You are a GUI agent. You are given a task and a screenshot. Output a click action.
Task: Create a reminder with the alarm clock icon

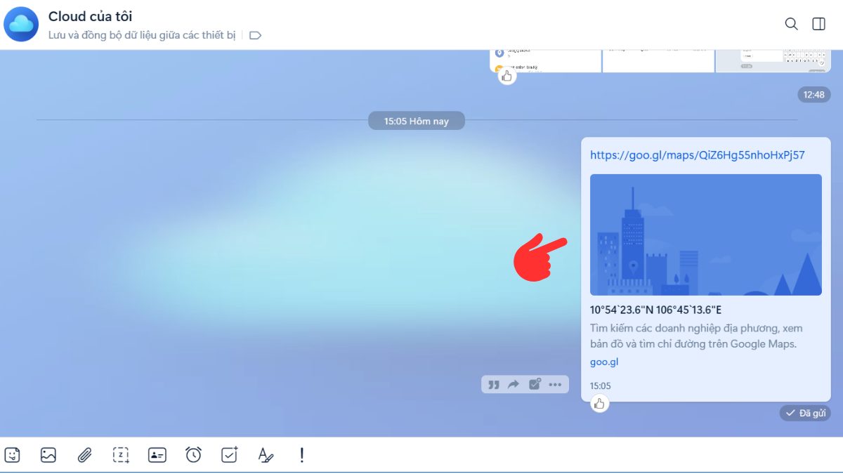pyautogui.click(x=193, y=455)
